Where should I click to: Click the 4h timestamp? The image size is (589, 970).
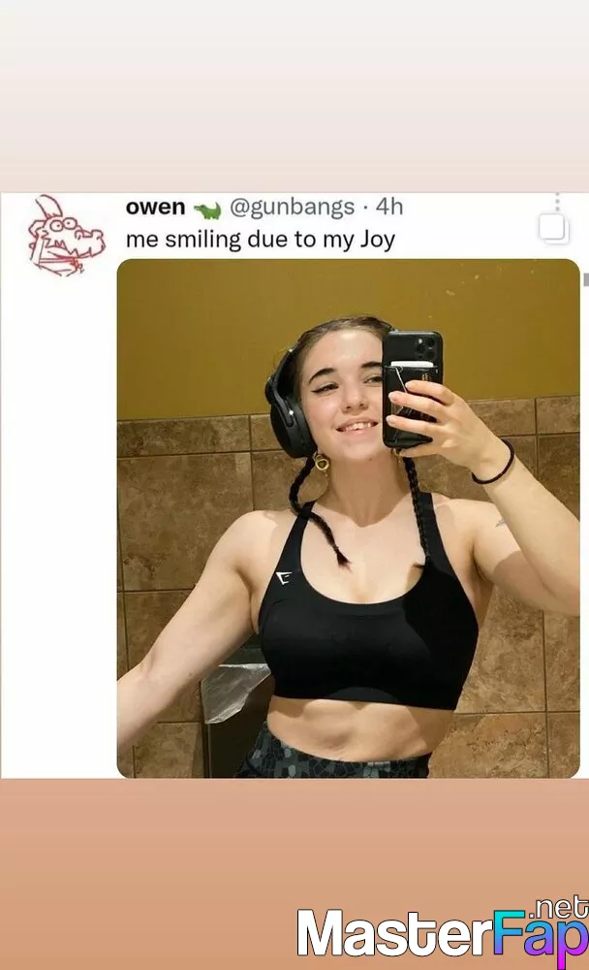pos(389,207)
